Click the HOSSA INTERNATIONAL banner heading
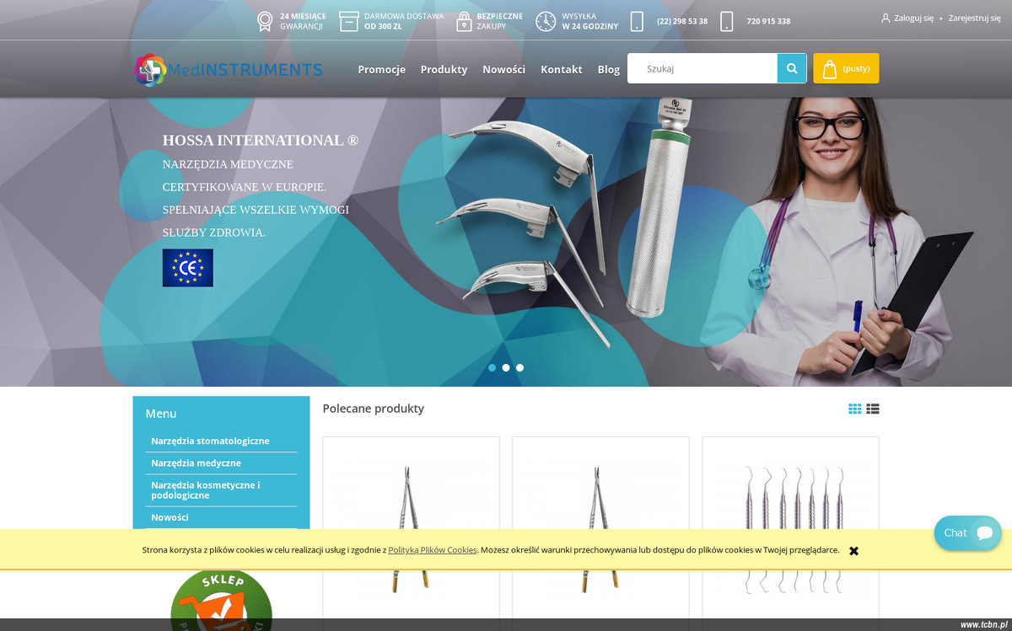 click(261, 141)
